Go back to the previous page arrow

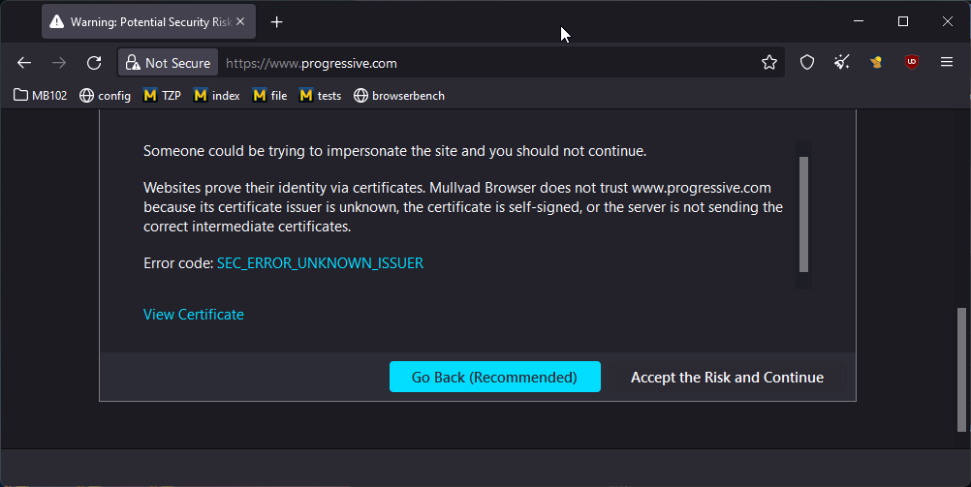click(24, 63)
